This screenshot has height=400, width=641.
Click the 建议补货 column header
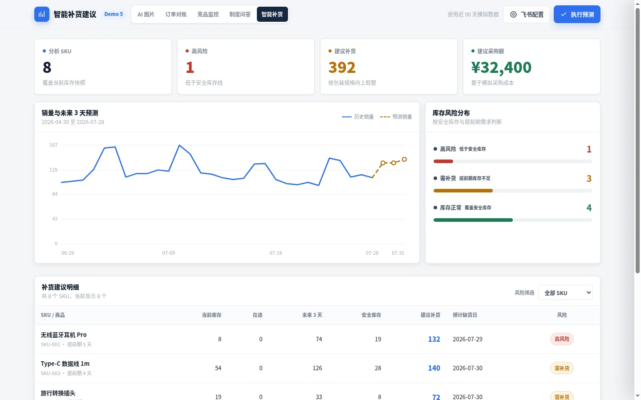click(x=430, y=315)
